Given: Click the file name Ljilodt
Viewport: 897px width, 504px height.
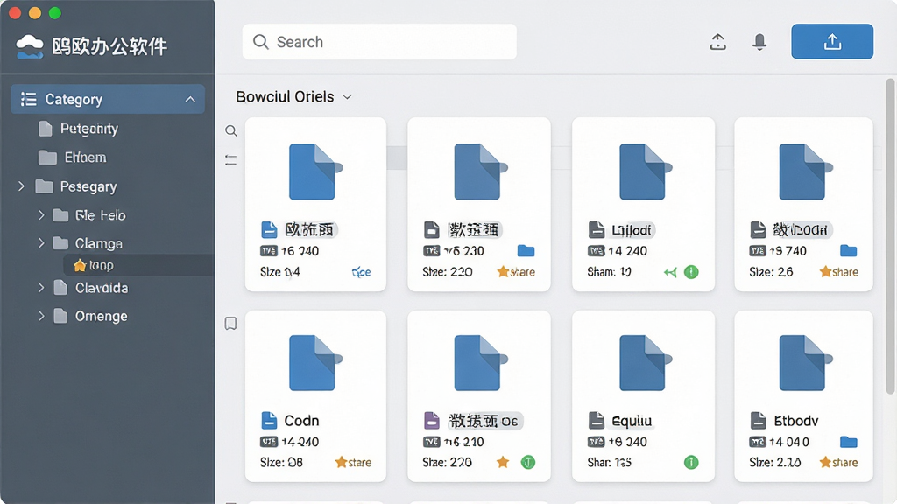Looking at the screenshot, I should click(x=631, y=230).
